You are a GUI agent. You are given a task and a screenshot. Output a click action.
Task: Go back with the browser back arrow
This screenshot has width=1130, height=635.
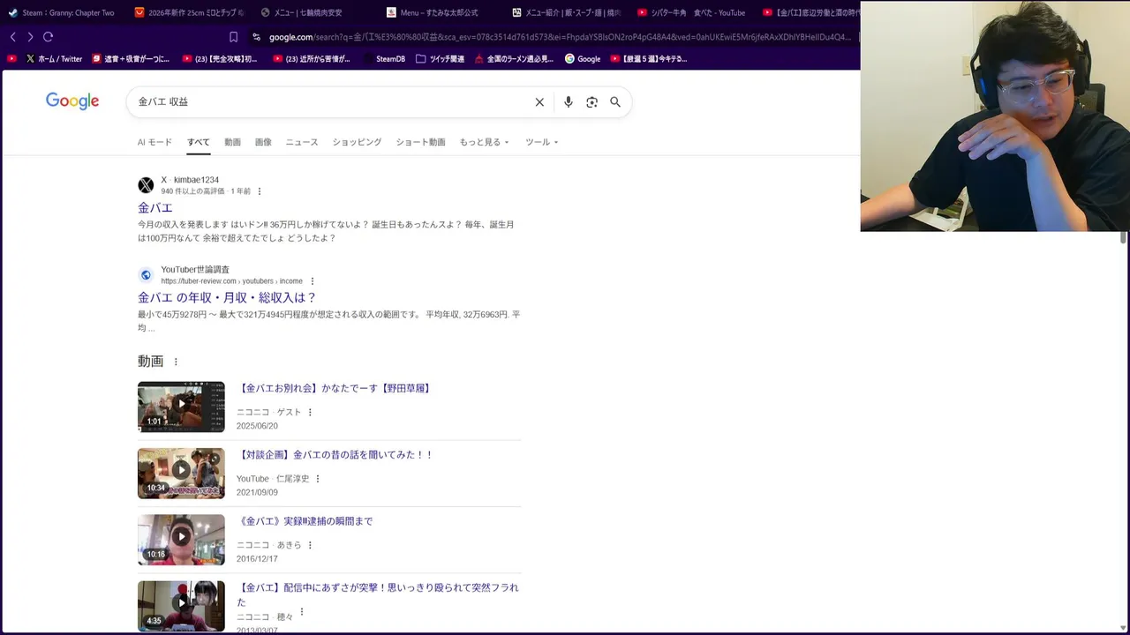tap(12, 37)
